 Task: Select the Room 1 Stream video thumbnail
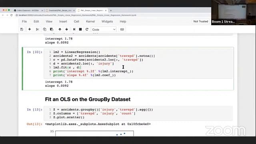coord(234,12)
